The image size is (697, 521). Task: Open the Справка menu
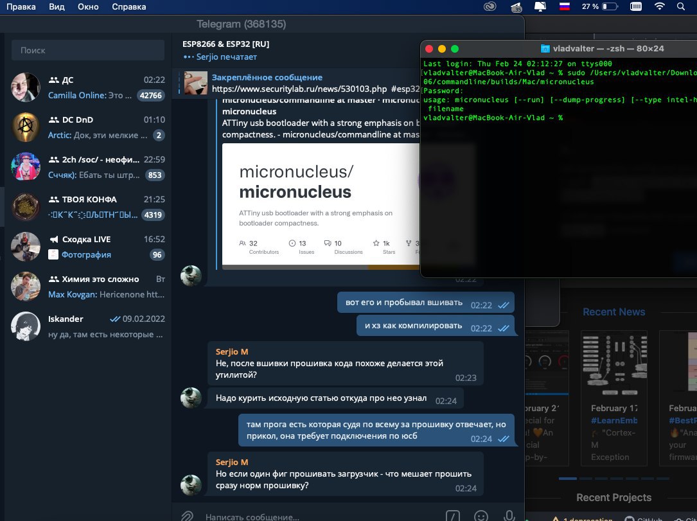tap(129, 6)
